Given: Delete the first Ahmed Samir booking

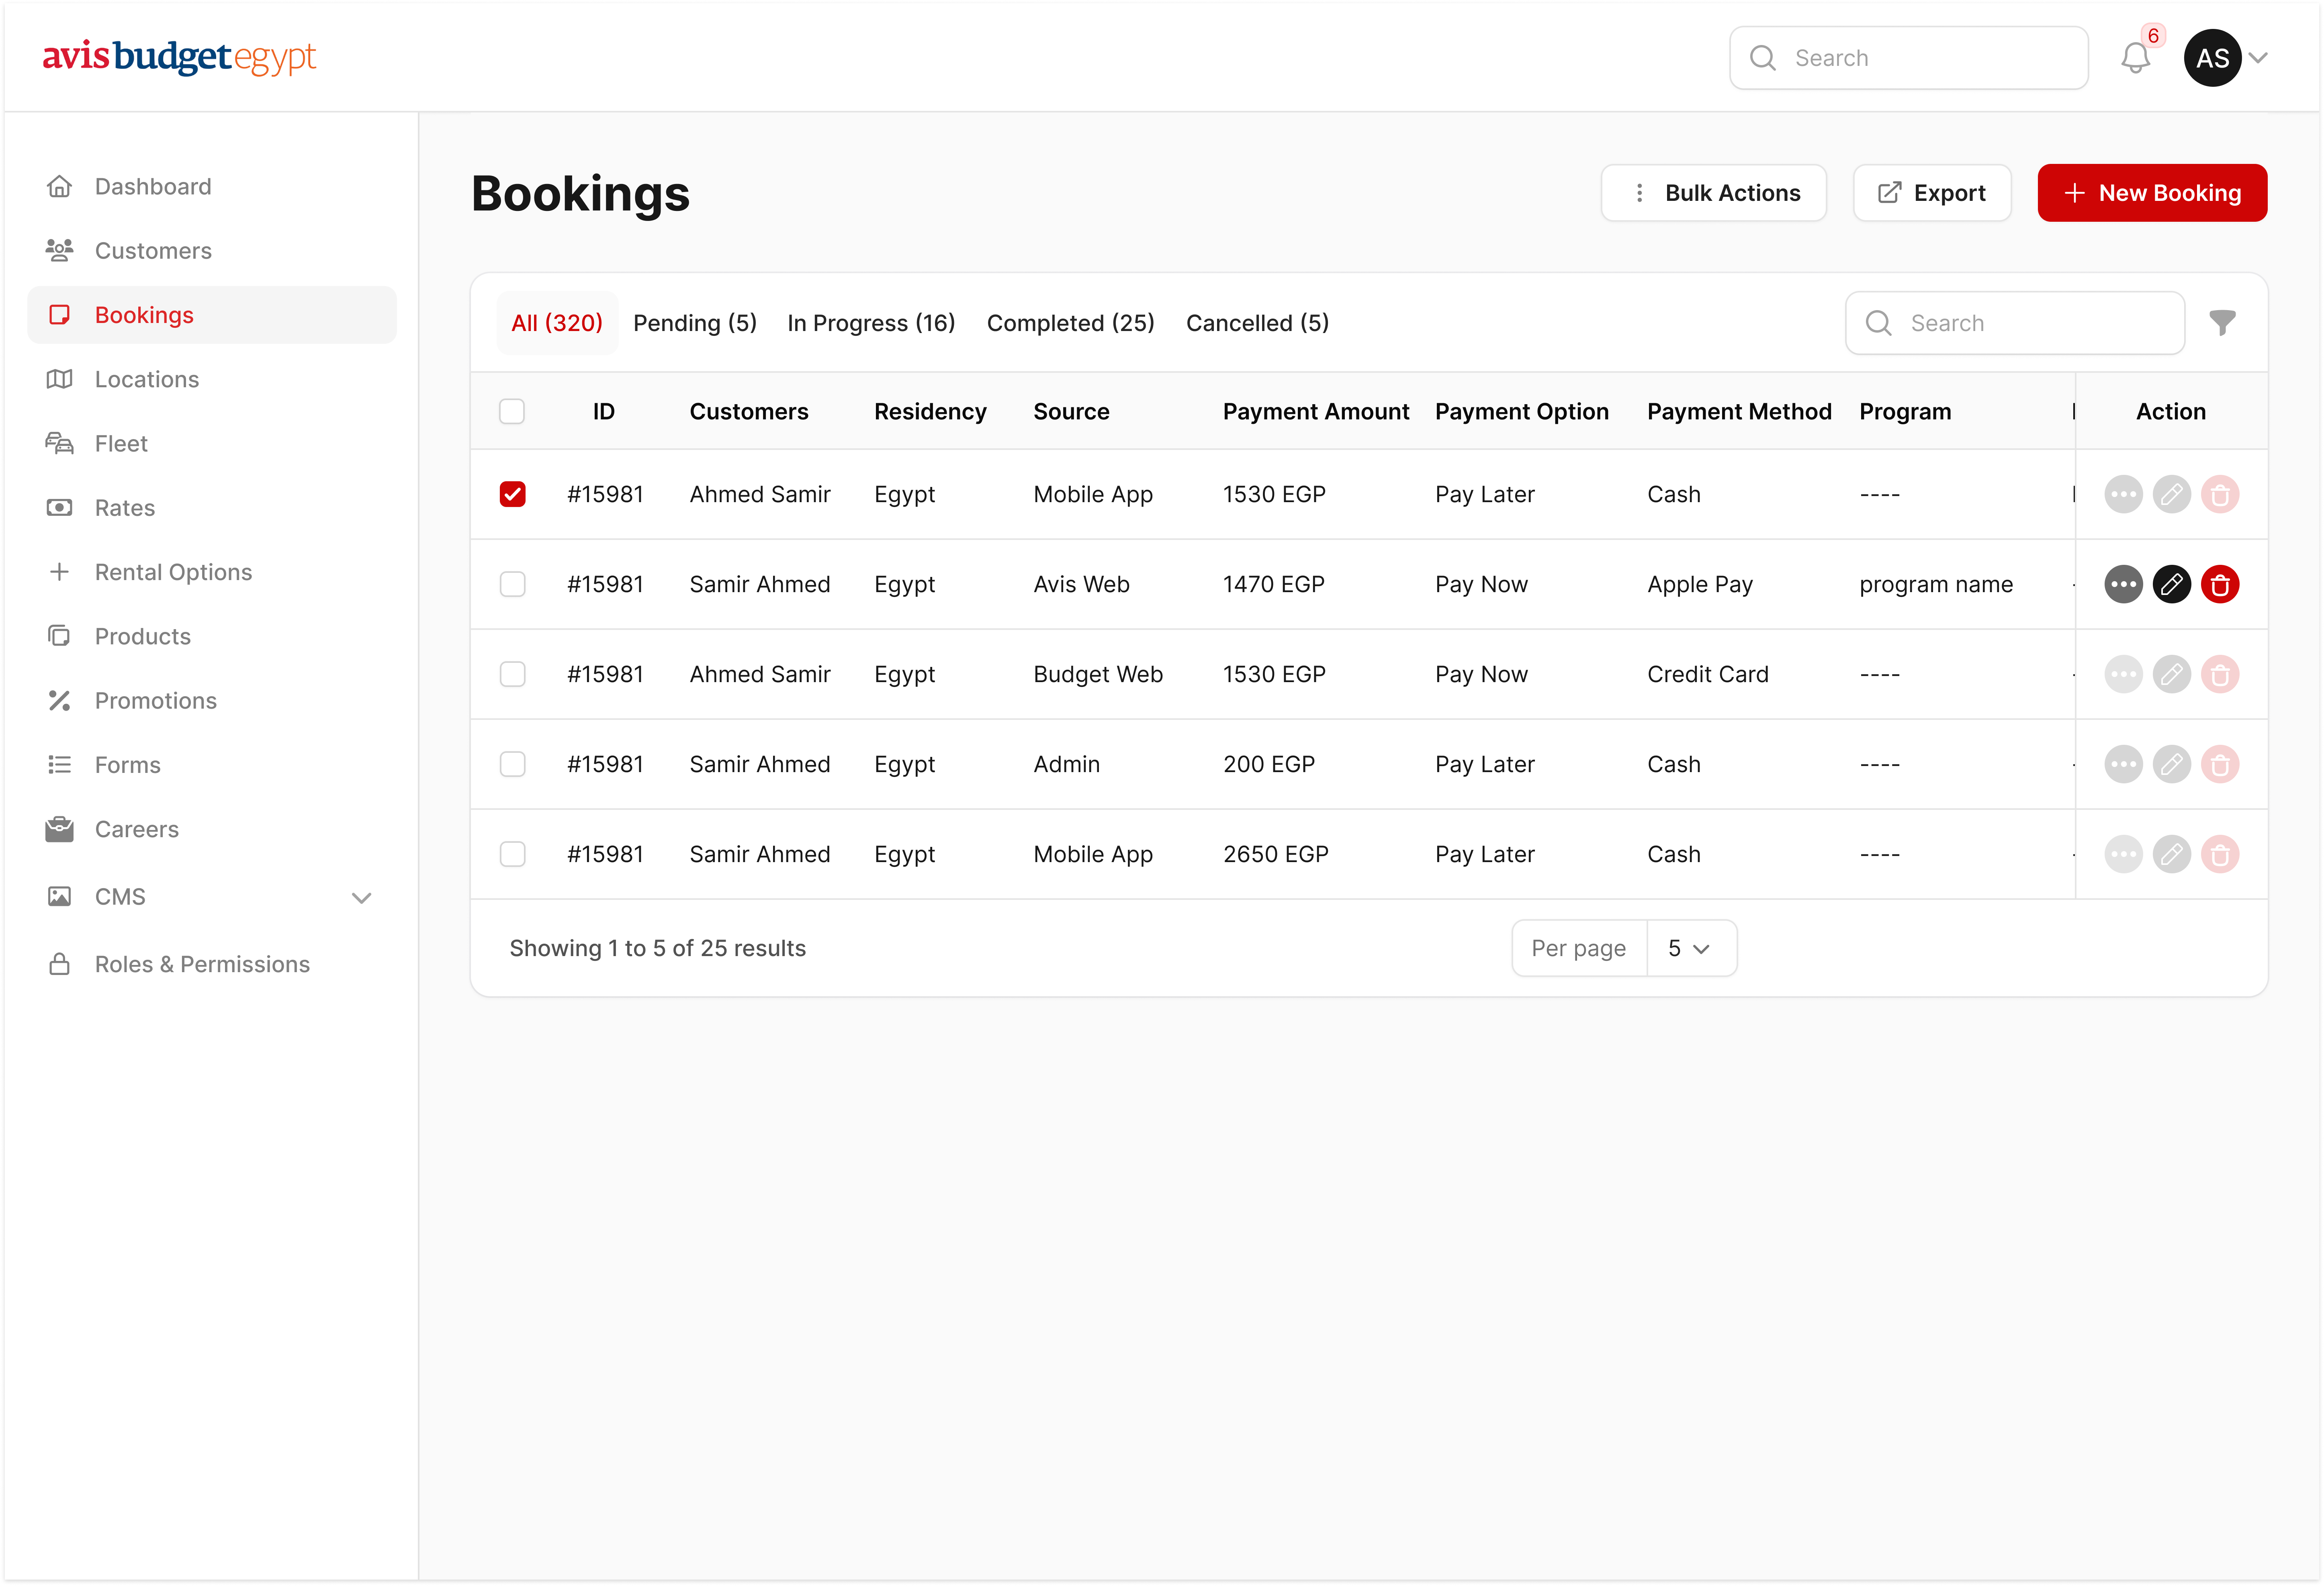Looking at the screenshot, I should coord(2219,495).
